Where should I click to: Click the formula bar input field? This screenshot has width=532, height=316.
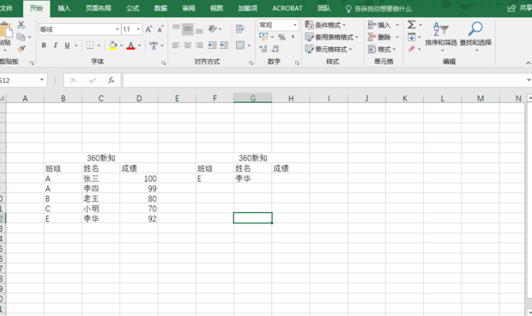click(324, 81)
